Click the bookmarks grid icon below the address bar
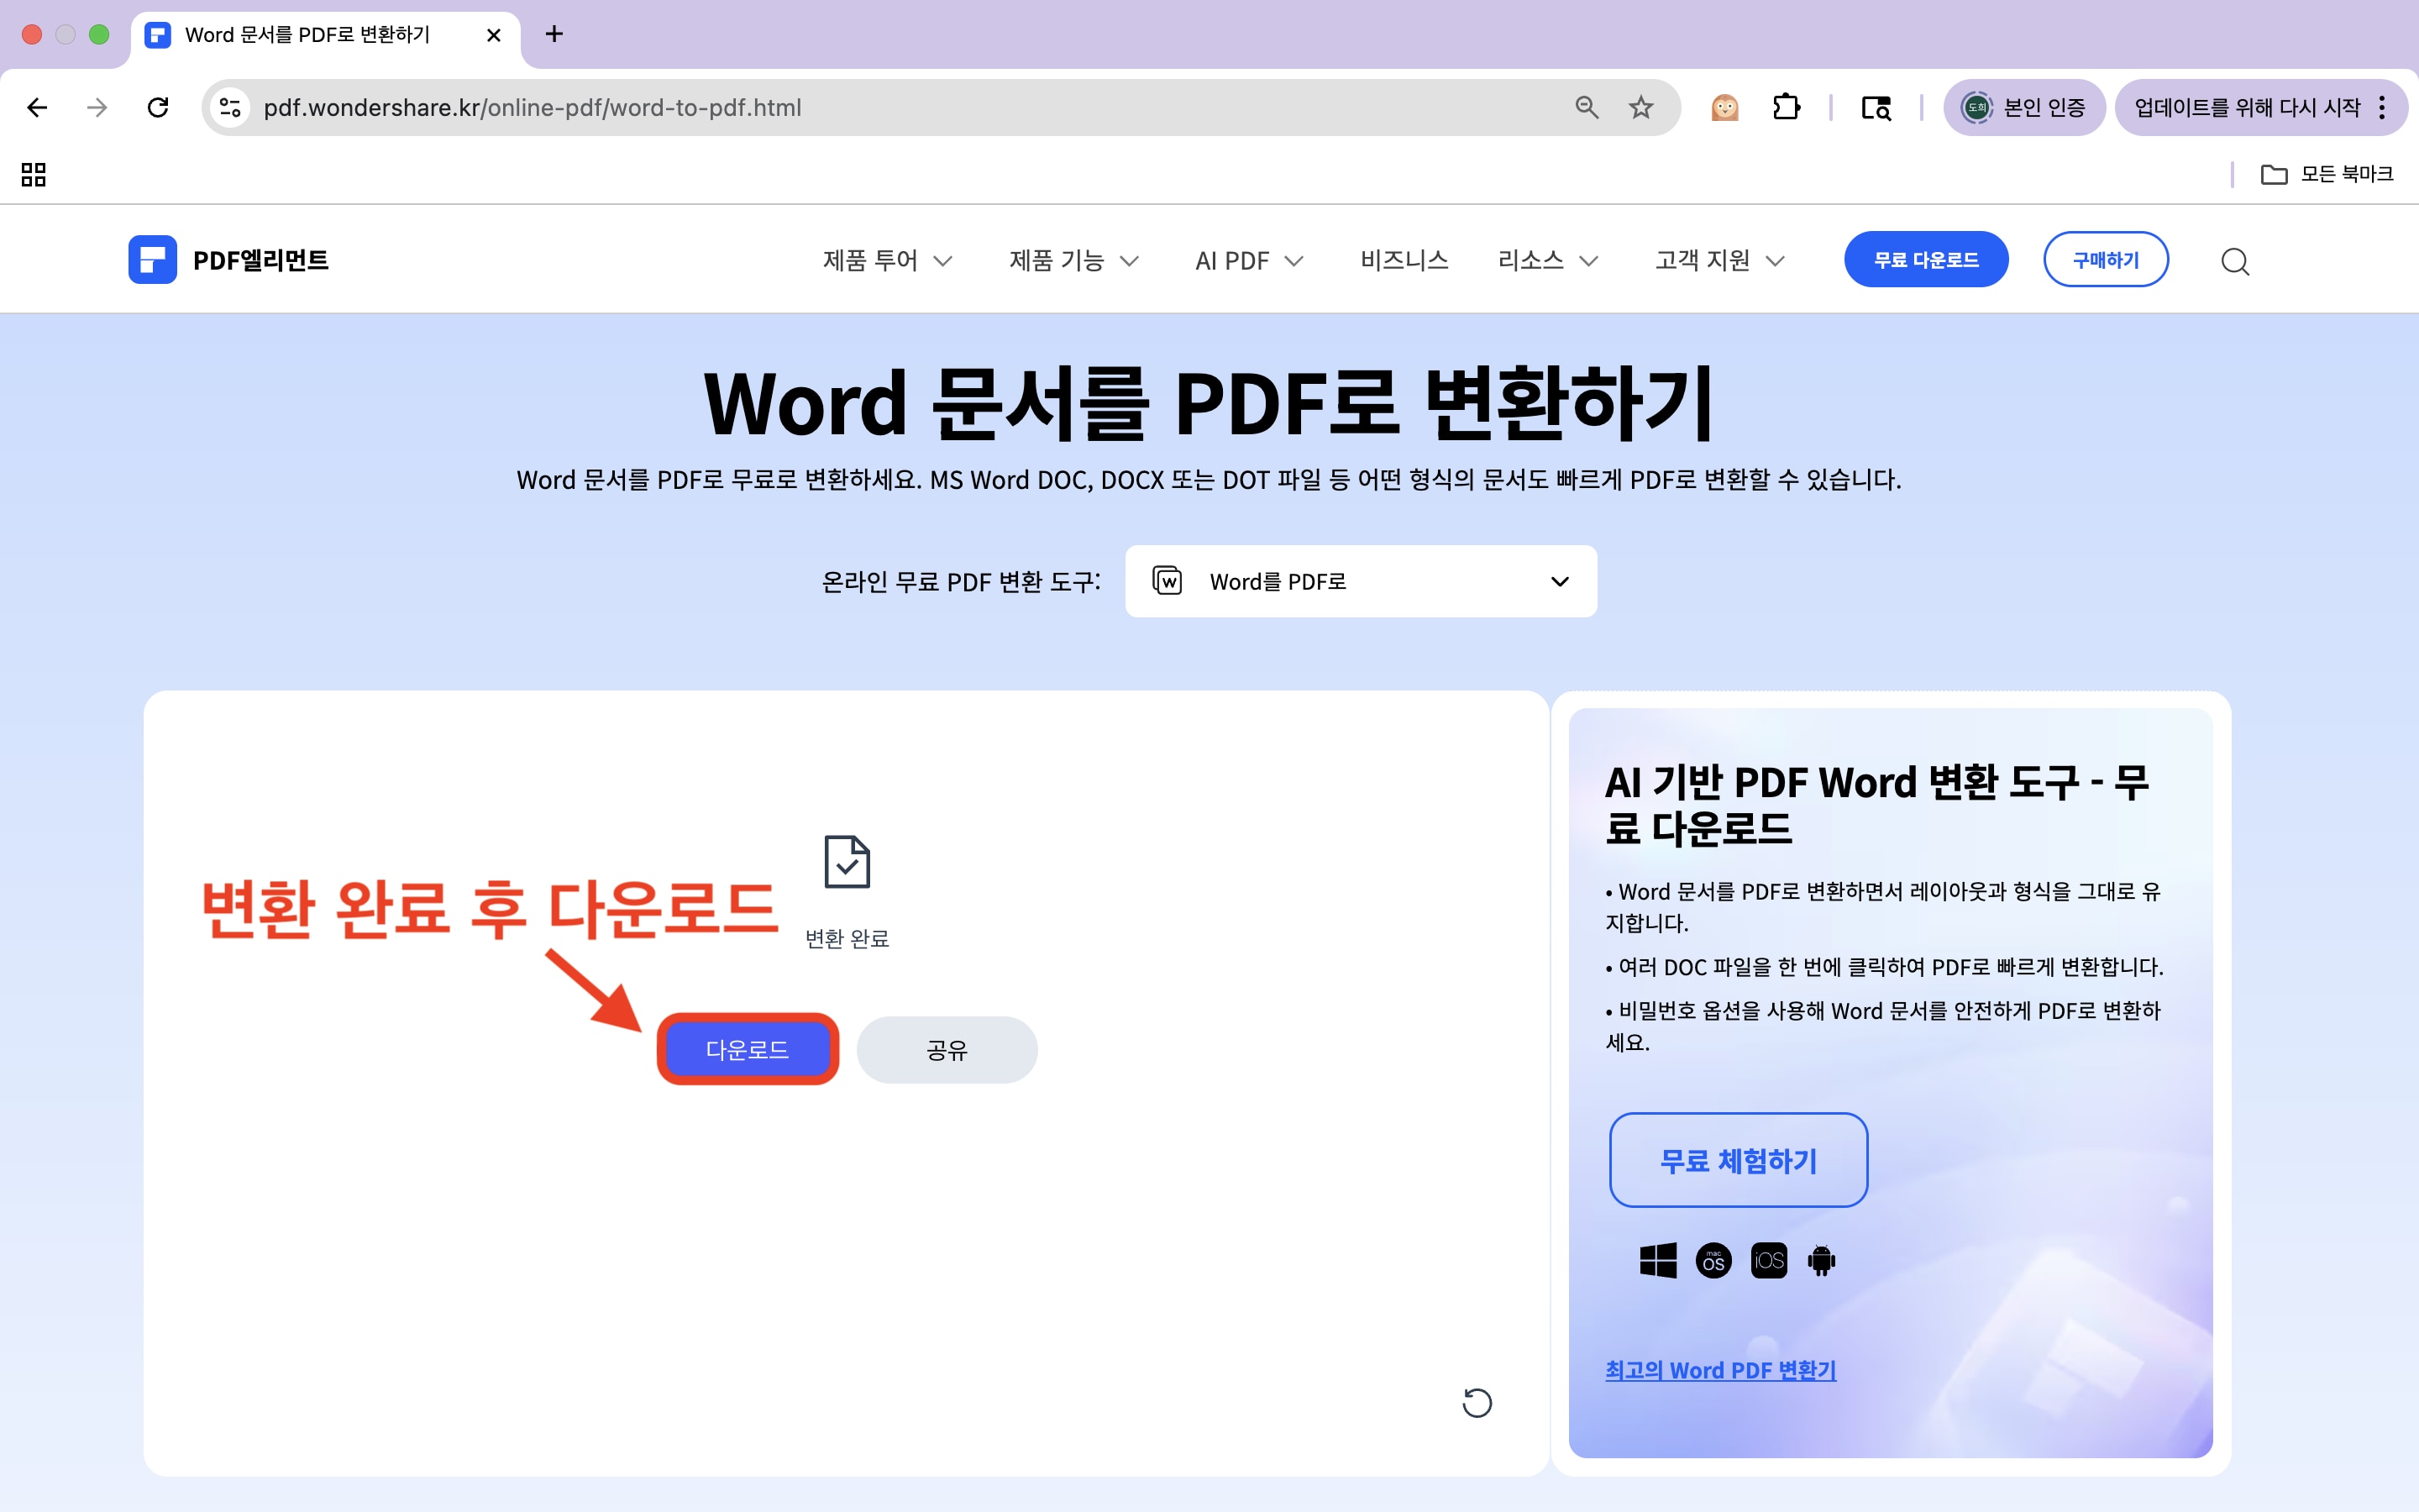The height and width of the screenshot is (1512, 2419). [33, 174]
